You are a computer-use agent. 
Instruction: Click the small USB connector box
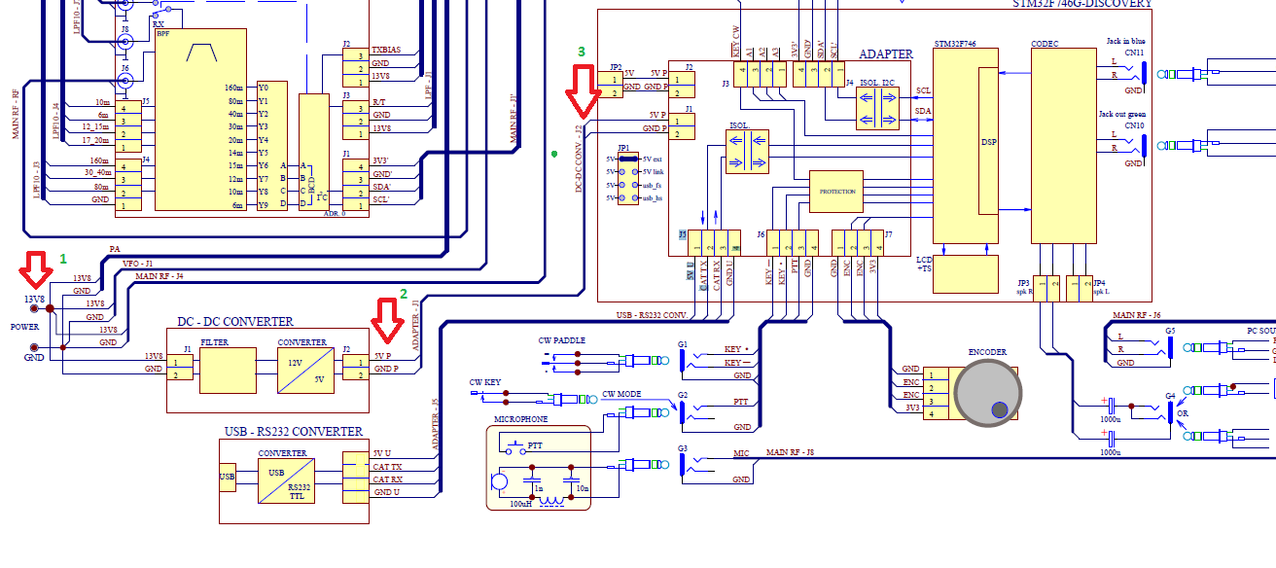[x=227, y=477]
